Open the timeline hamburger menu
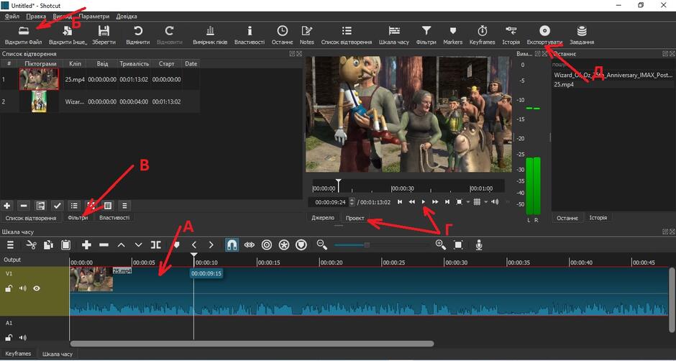The image size is (676, 361). 10,245
